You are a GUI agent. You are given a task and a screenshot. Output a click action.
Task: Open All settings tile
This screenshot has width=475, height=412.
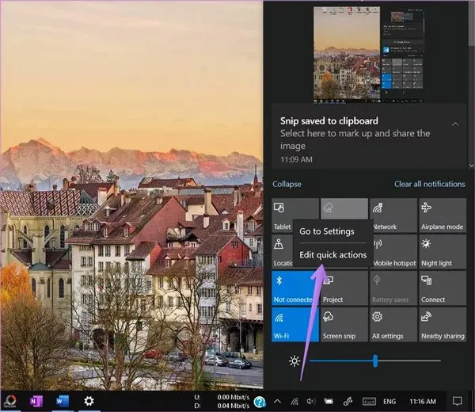point(393,324)
